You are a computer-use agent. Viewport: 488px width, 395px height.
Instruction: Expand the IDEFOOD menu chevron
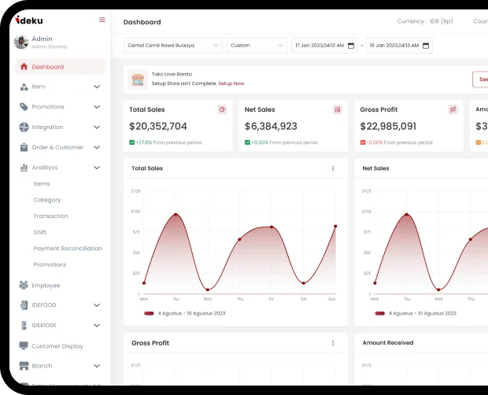click(x=97, y=305)
